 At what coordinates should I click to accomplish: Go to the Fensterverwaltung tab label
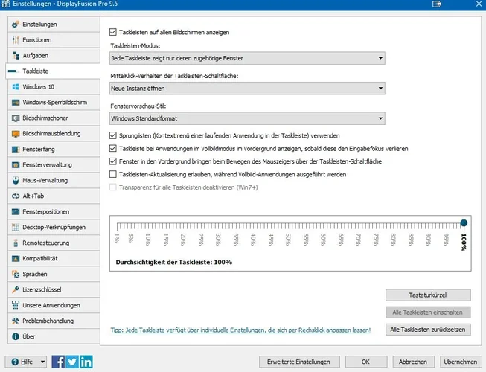(47, 164)
